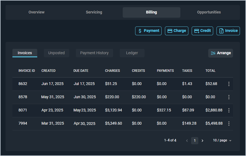This screenshot has height=156, width=246.
Task: Switch to the Overview tab
Action: (x=36, y=12)
